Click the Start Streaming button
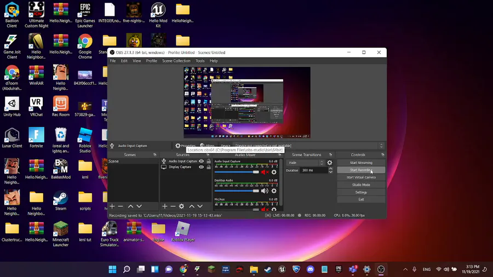The width and height of the screenshot is (493, 277). point(361,163)
